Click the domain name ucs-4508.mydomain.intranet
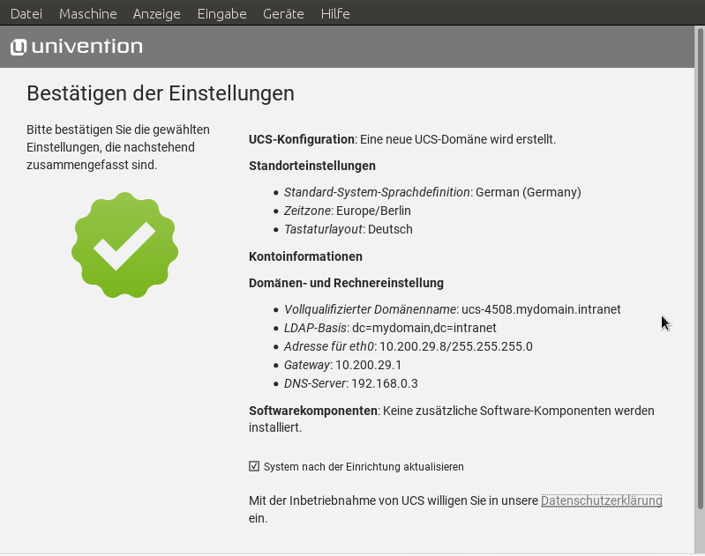This screenshot has width=705, height=556. (x=541, y=309)
